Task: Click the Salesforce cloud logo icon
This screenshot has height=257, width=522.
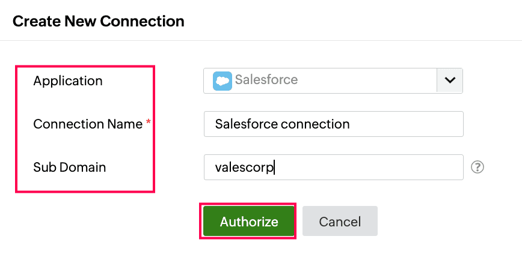Action: [223, 80]
